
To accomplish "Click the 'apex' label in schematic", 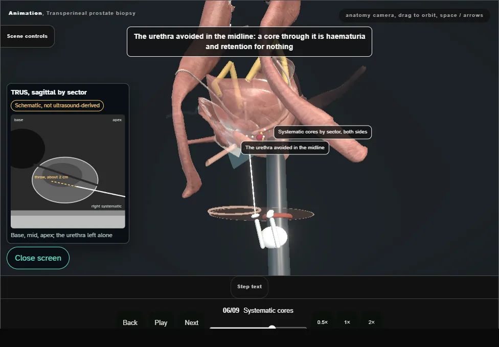I will point(117,120).
